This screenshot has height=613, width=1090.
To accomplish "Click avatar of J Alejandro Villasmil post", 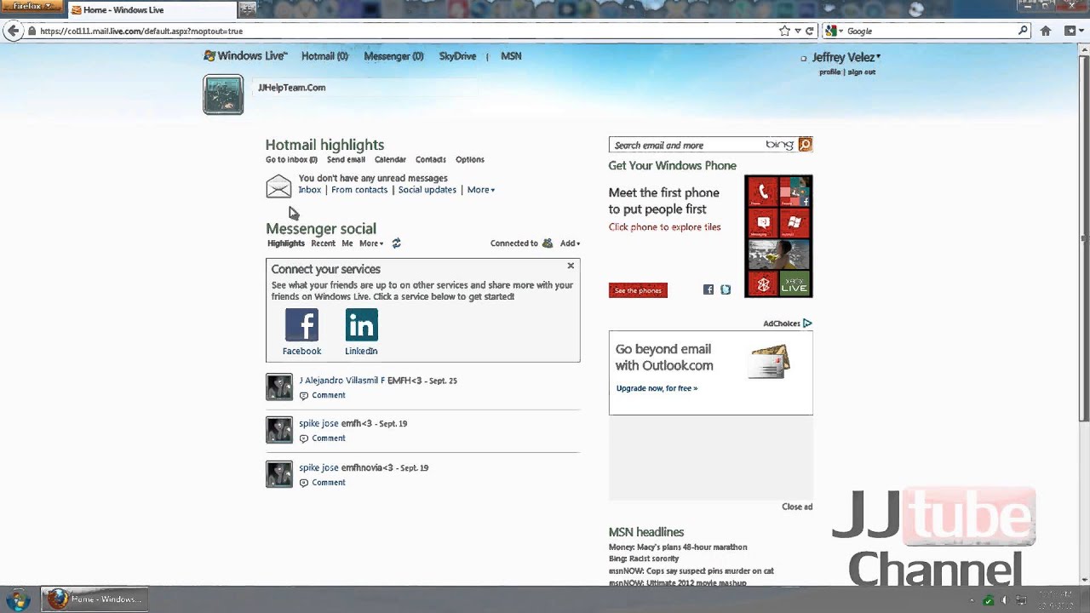I will (x=279, y=387).
